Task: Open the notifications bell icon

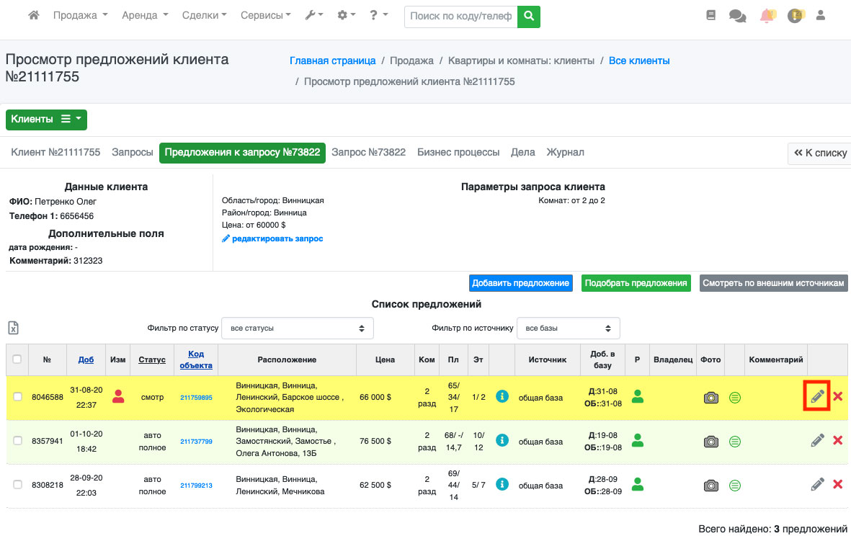Action: pos(767,16)
